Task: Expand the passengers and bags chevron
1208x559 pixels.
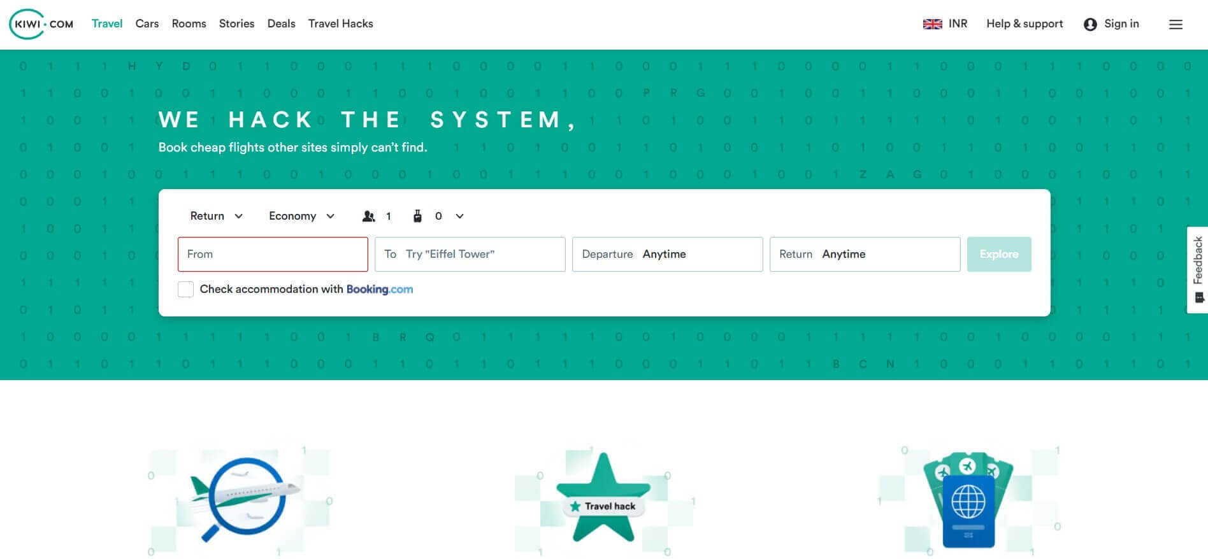Action: [x=459, y=216]
